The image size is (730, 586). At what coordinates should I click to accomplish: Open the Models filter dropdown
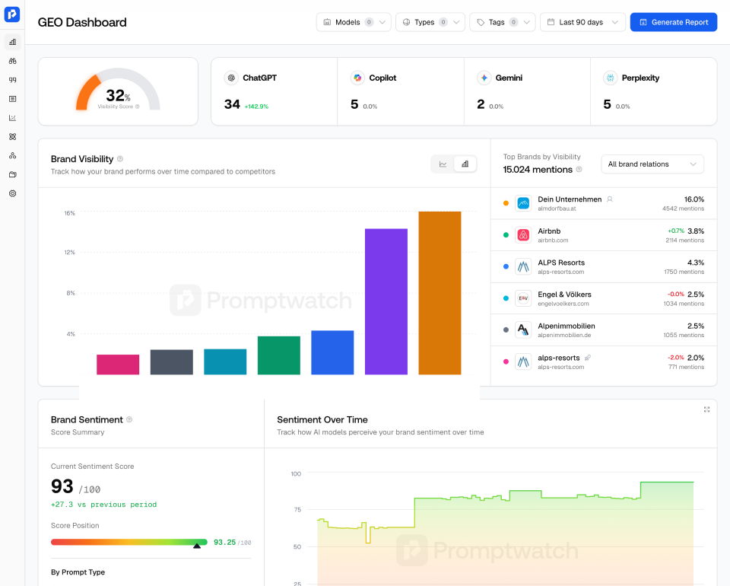pos(353,21)
